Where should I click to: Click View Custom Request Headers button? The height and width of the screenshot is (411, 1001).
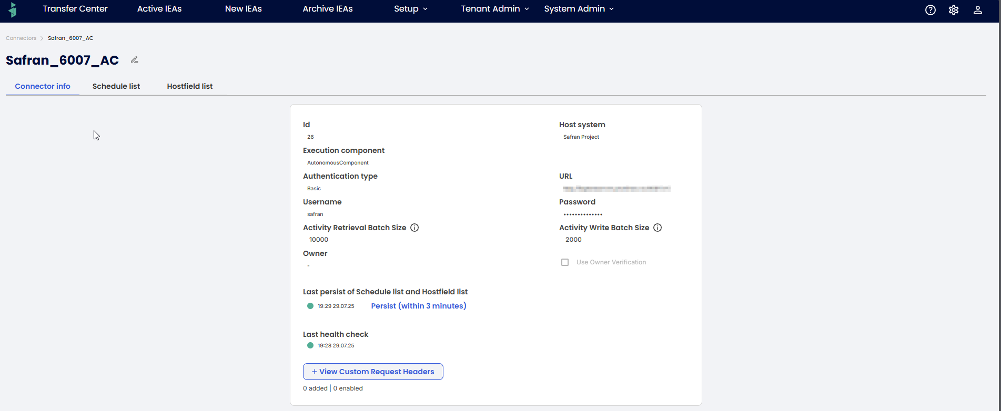click(x=373, y=372)
